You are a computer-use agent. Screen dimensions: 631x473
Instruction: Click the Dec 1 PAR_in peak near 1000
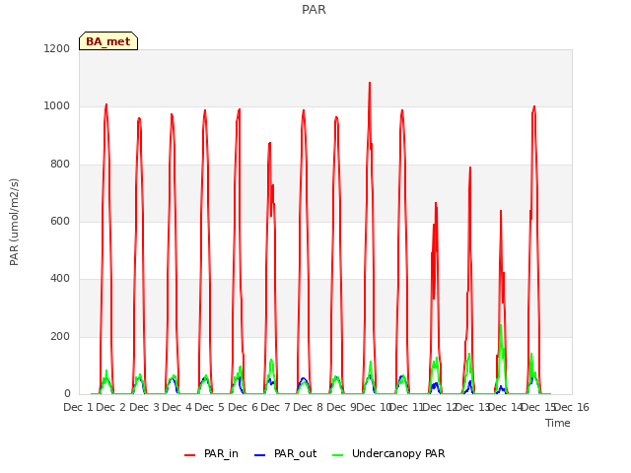106,104
